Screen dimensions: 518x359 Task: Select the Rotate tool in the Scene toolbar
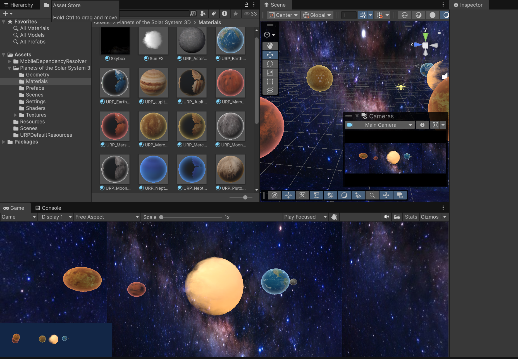[x=270, y=64]
